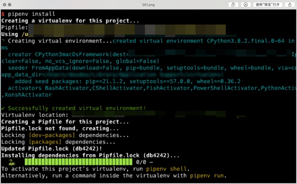Viewport: 297px width, 184px height.
Task: Click the 'pipenv install' command text
Action: click(32, 14)
